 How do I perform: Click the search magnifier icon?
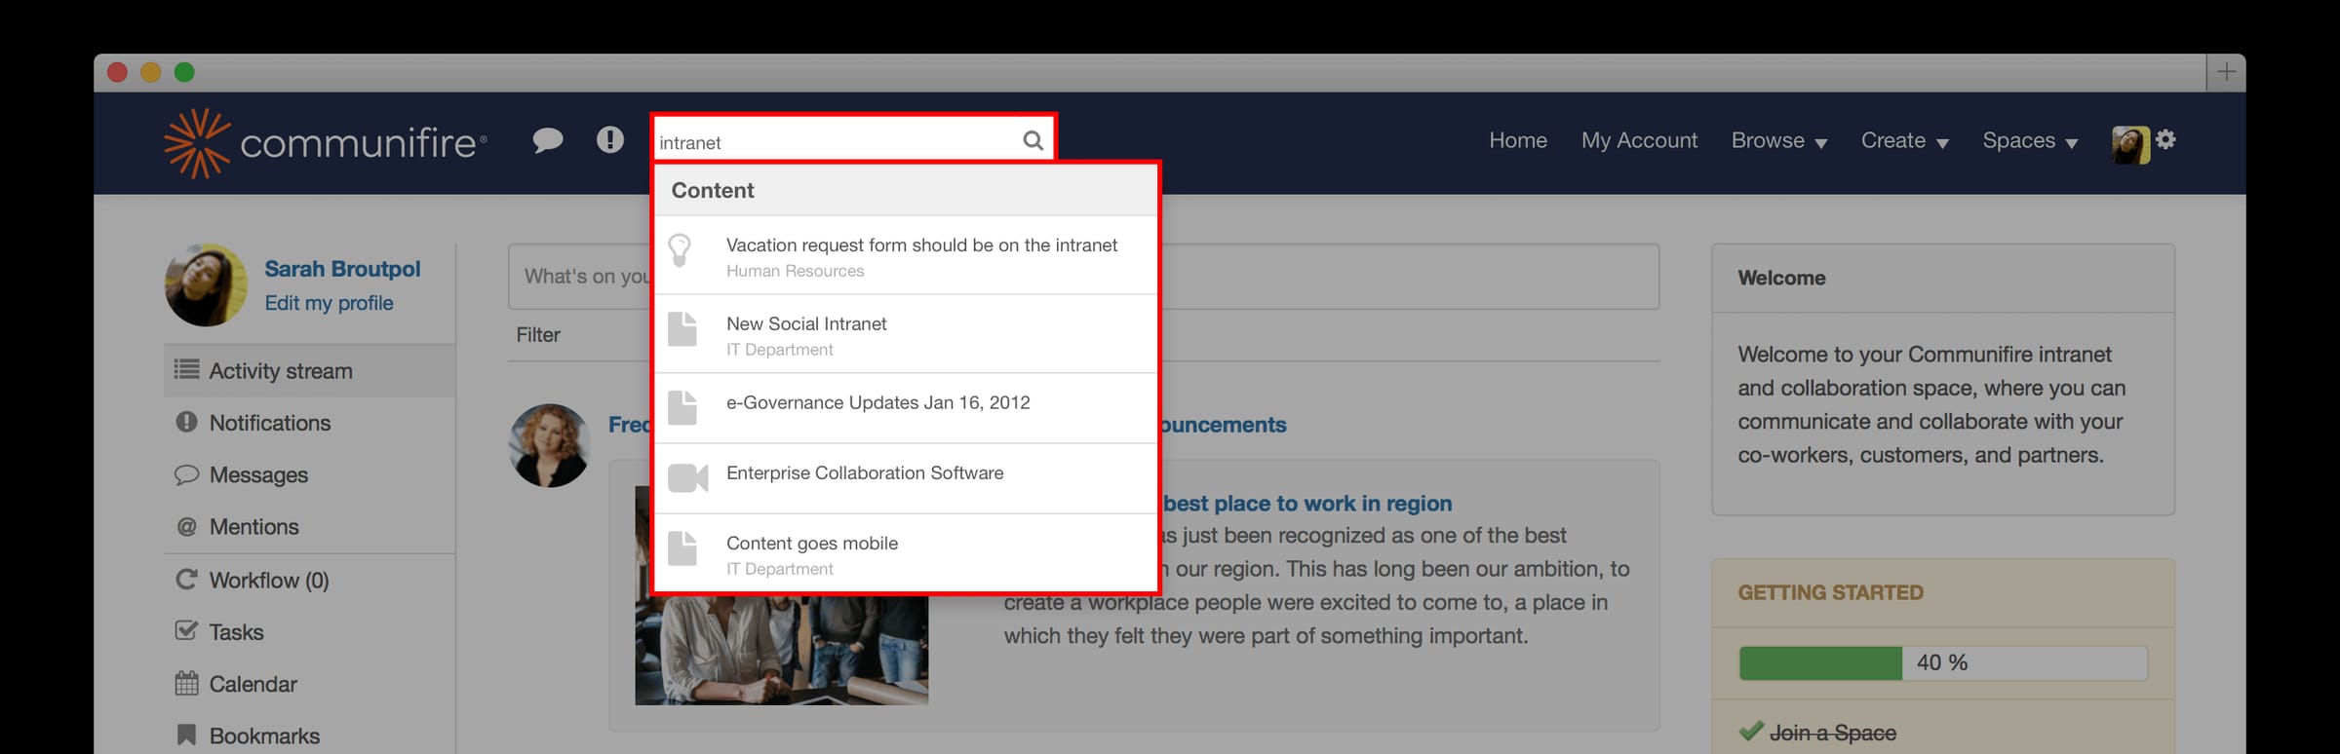[x=1033, y=141]
